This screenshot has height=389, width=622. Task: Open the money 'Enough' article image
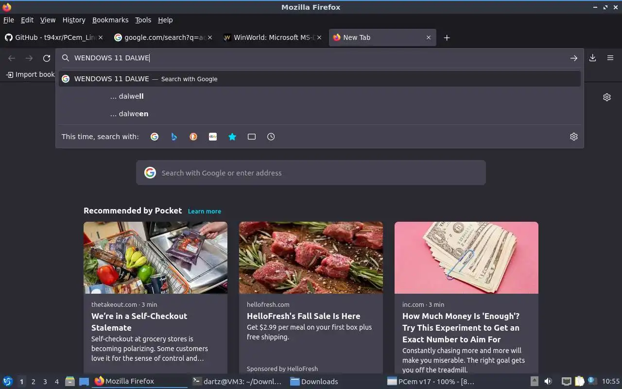pos(466,258)
